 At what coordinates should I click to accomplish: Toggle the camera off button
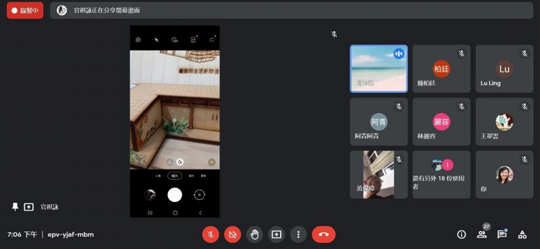[232, 235]
